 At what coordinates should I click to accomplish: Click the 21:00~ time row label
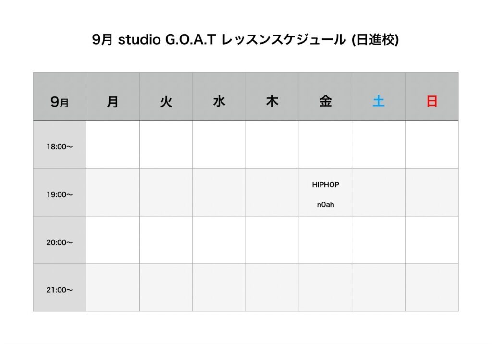60,290
